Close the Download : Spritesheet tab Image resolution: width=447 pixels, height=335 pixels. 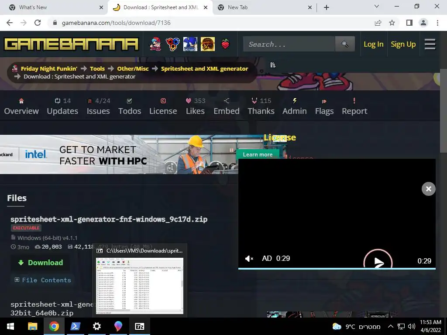point(206,8)
